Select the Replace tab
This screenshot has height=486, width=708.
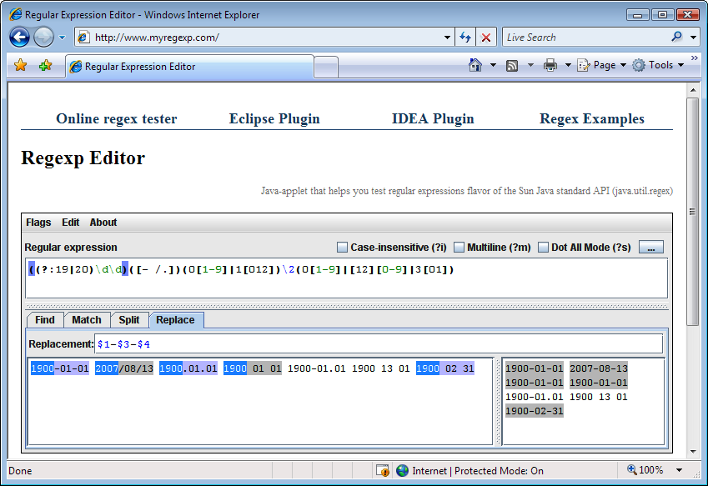click(175, 320)
